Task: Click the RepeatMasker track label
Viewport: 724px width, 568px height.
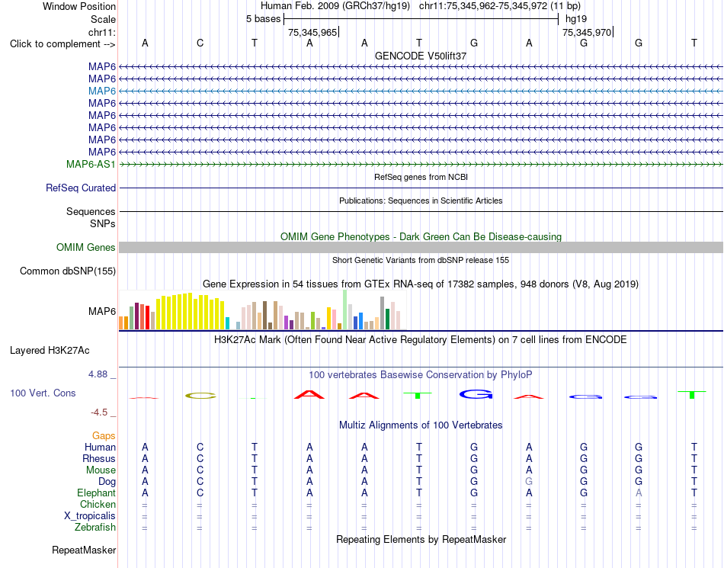Action: coord(84,550)
